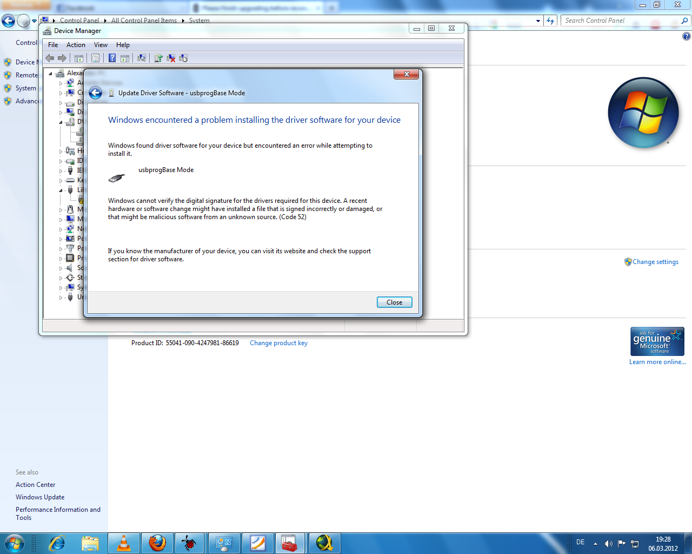Collapse the DVD/CD-ROM drives node

coord(61,122)
